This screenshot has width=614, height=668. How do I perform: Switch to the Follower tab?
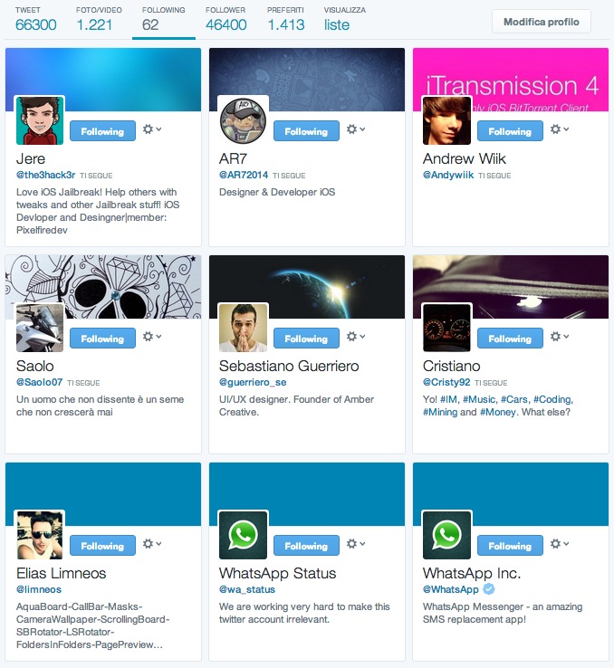(225, 20)
